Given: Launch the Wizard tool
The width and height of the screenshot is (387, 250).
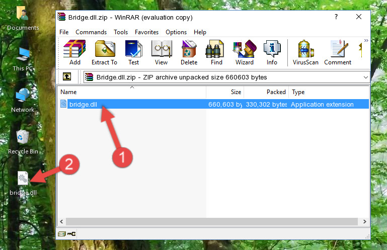Looking at the screenshot, I should pos(244,53).
